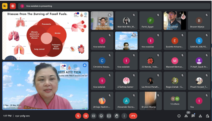Open the emoji reactions panel
The height and width of the screenshot is (121, 212).
(x=101, y=116)
